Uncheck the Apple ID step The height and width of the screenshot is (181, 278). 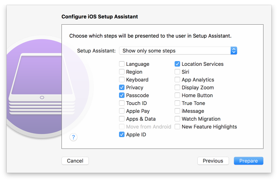click(122, 134)
